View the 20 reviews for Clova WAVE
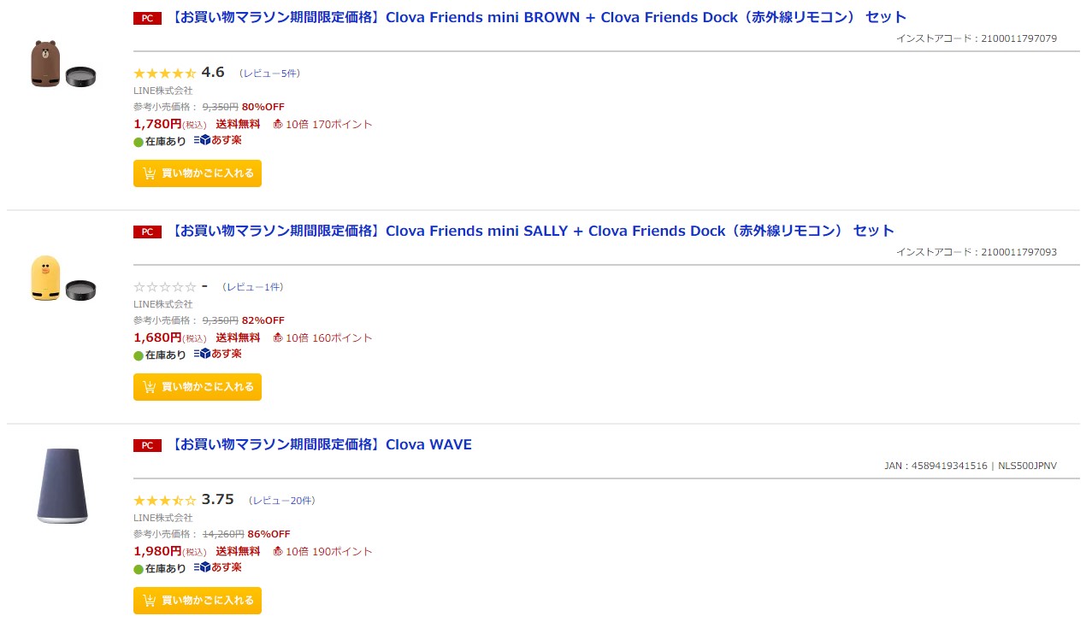Viewport: 1092px width, 622px height. point(281,501)
